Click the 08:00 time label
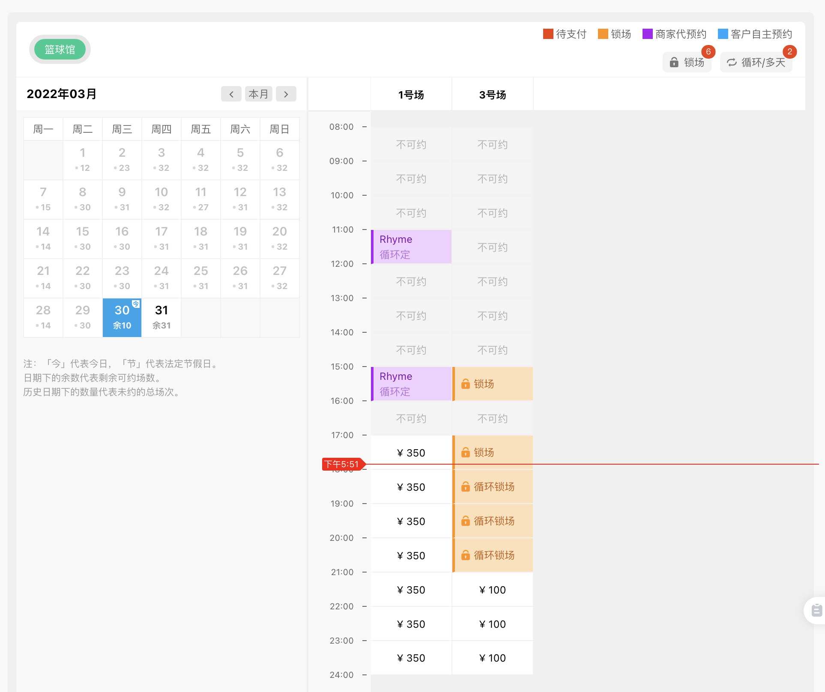825x692 pixels. point(341,127)
